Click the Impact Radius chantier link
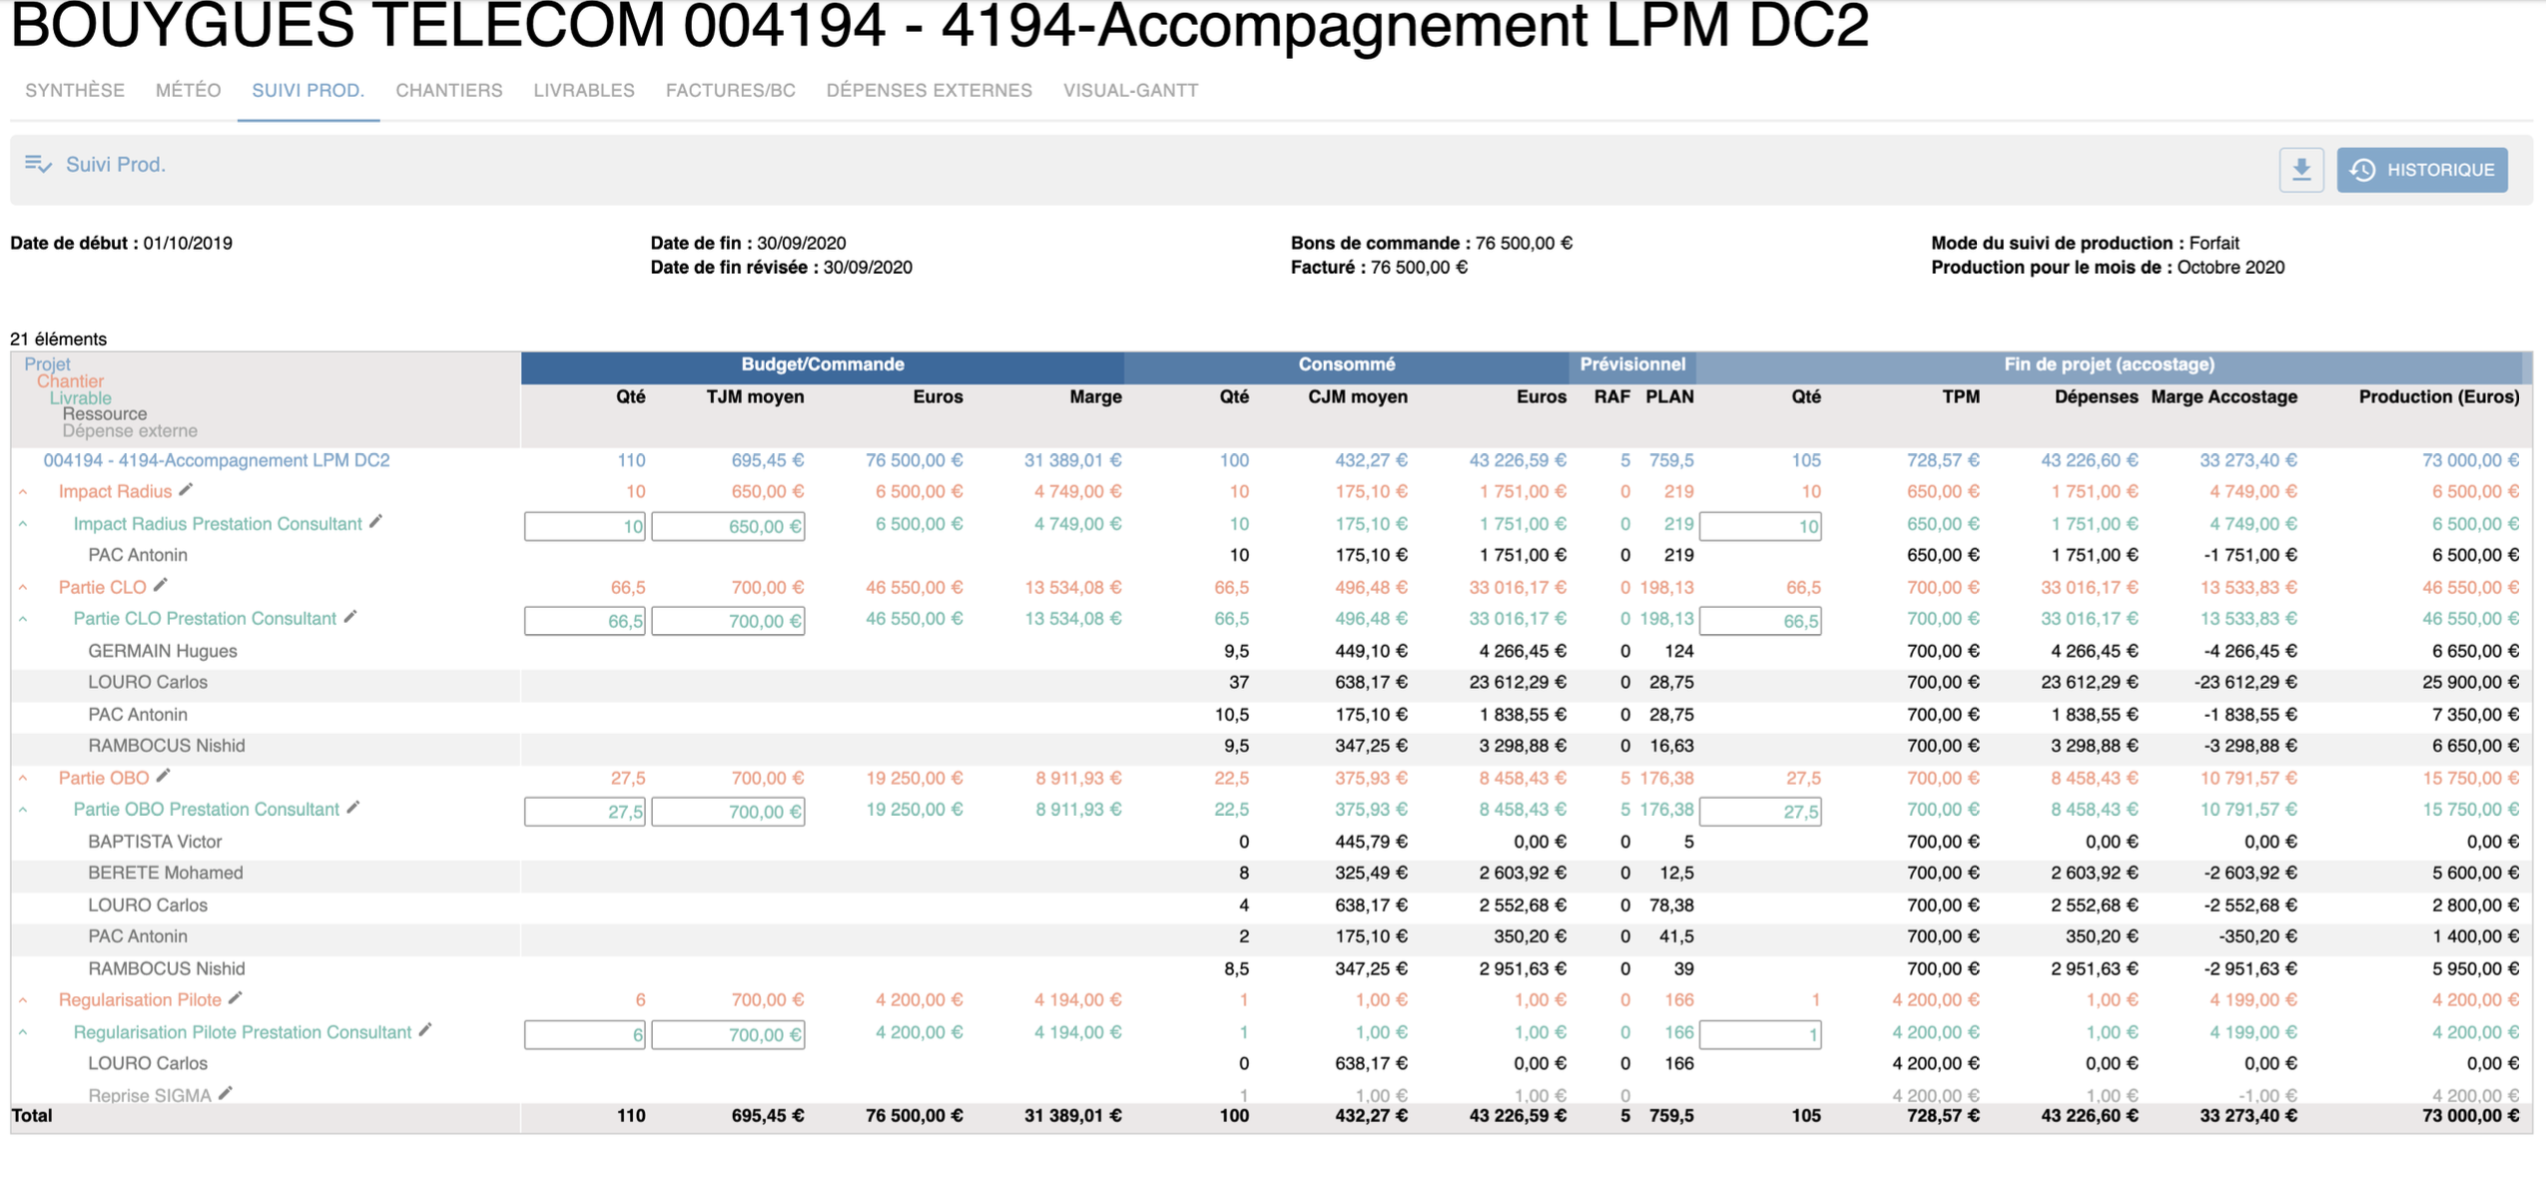This screenshot has width=2546, height=1188. [x=115, y=492]
